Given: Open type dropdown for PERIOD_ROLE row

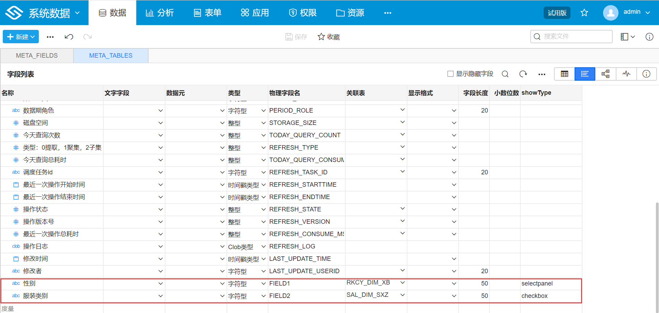Looking at the screenshot, I should pos(263,111).
